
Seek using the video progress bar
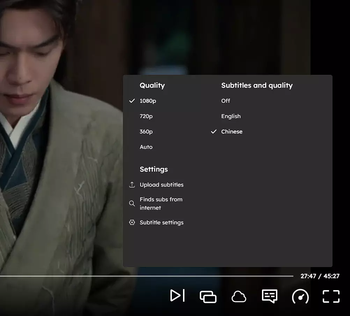pyautogui.click(x=147, y=276)
